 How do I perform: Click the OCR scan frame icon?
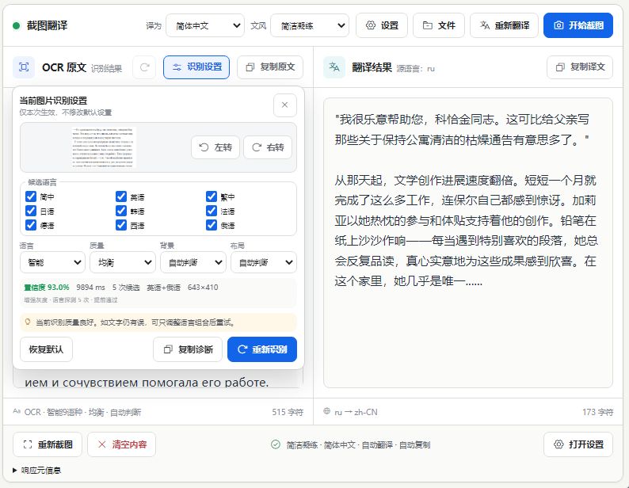pyautogui.click(x=24, y=67)
